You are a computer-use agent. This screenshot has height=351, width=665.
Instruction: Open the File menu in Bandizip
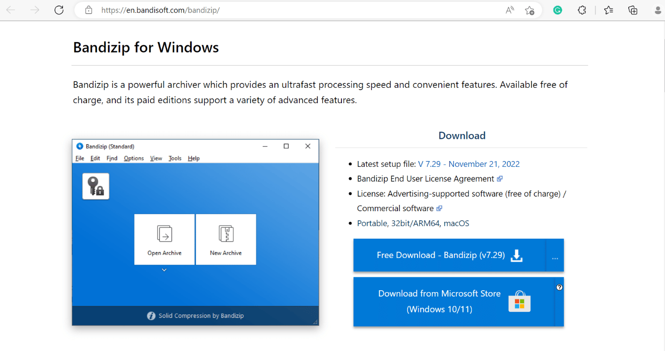(80, 158)
